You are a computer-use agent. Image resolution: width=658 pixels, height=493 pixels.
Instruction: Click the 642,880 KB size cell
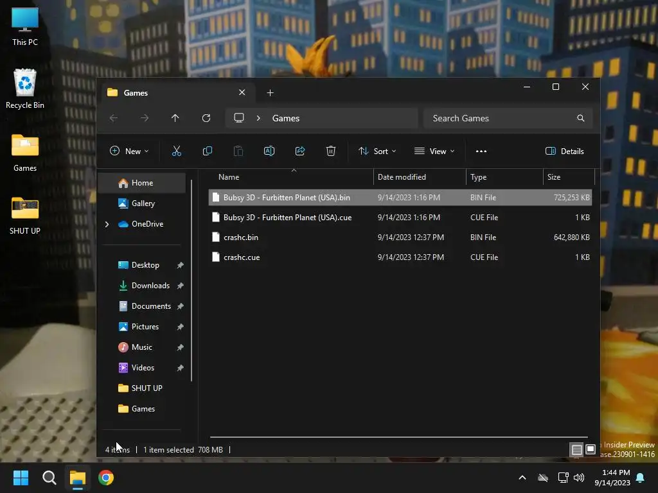point(571,238)
